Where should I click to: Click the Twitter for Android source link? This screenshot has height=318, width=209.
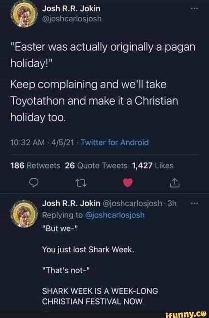pyautogui.click(x=115, y=142)
